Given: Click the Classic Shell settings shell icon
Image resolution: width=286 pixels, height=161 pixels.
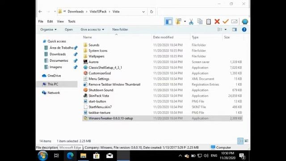Looking at the screenshot, I should (245, 21).
